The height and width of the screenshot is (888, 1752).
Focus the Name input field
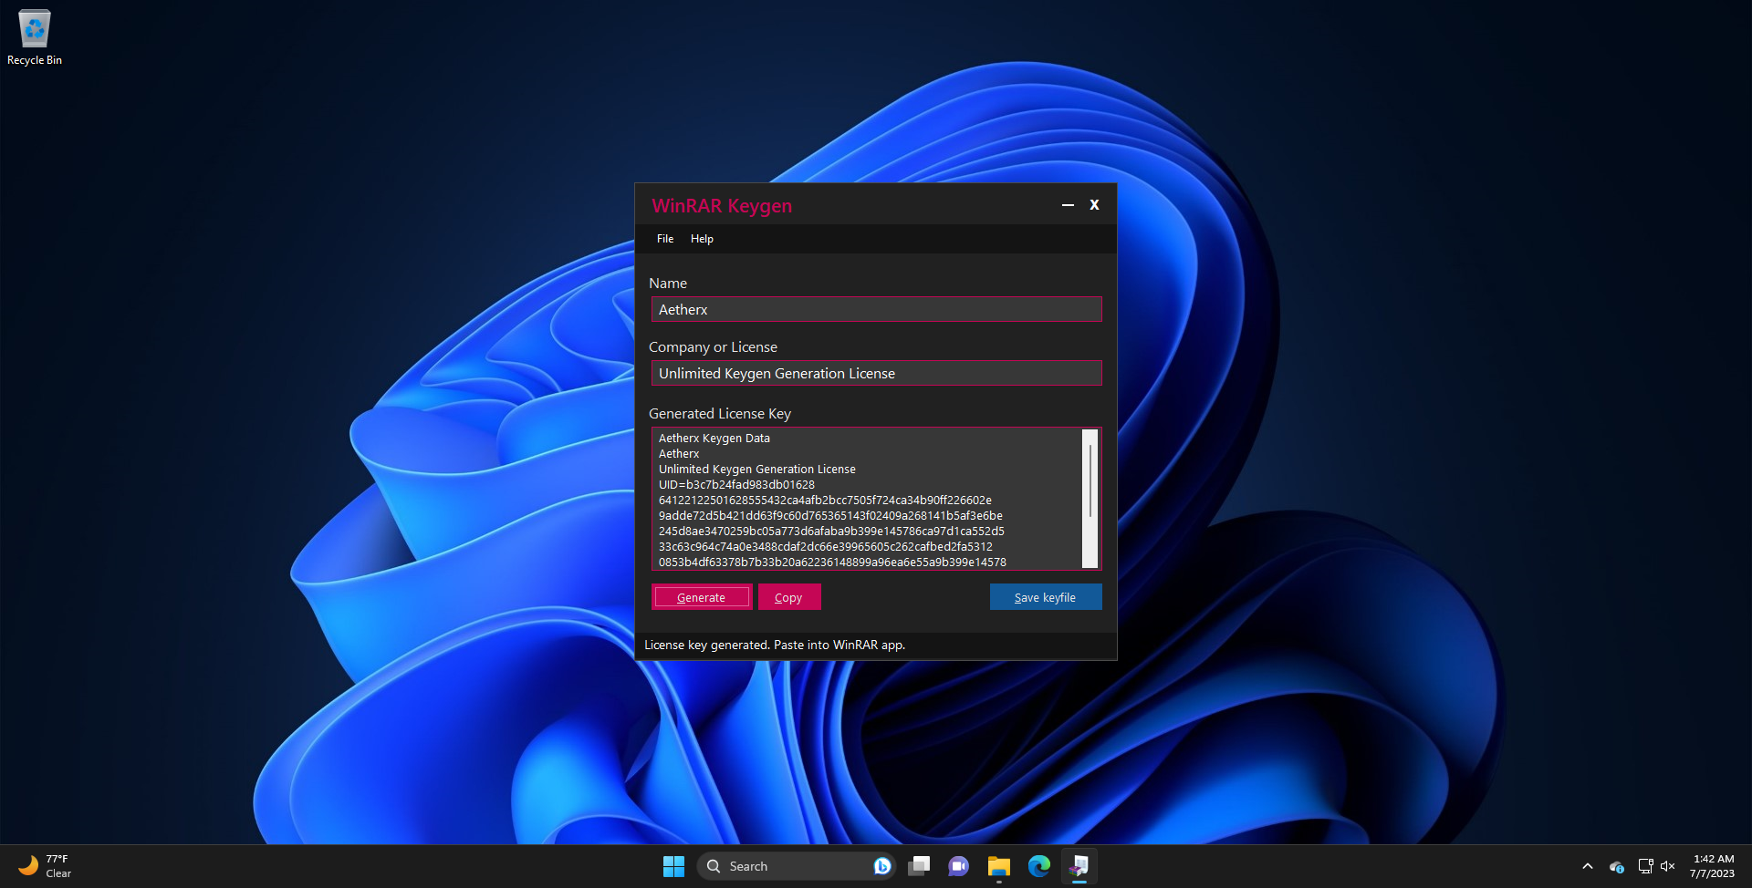coord(877,309)
